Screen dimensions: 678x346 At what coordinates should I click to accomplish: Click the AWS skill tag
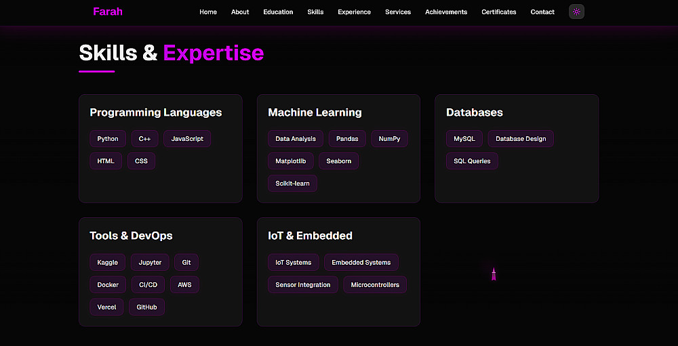click(184, 284)
